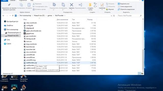The image size is (163, 91).
Task: Select Локальный диск (C:) in navigation pane
Action: tap(13, 33)
